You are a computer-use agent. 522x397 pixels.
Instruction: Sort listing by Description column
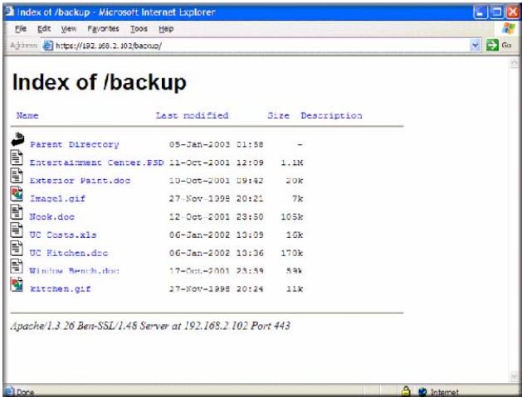[x=332, y=116]
